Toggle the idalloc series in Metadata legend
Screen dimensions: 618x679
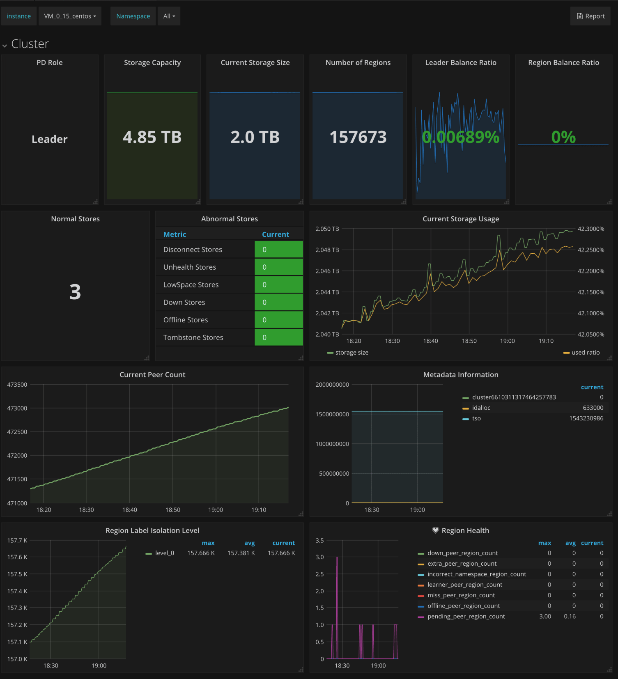(x=481, y=408)
